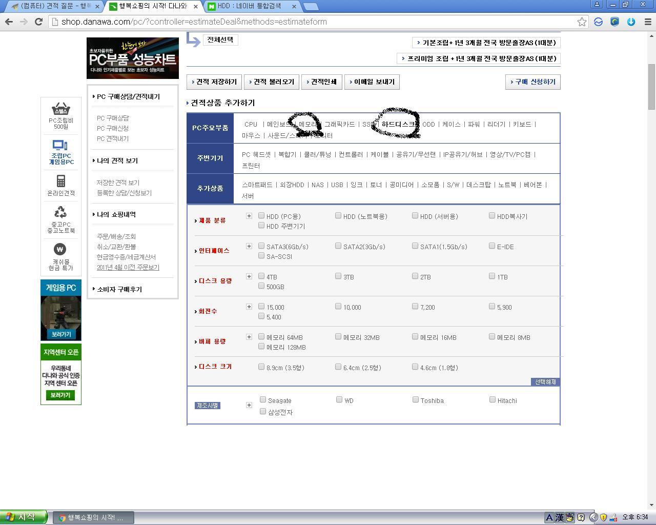Open the Chrome hamburger menu

[x=647, y=22]
